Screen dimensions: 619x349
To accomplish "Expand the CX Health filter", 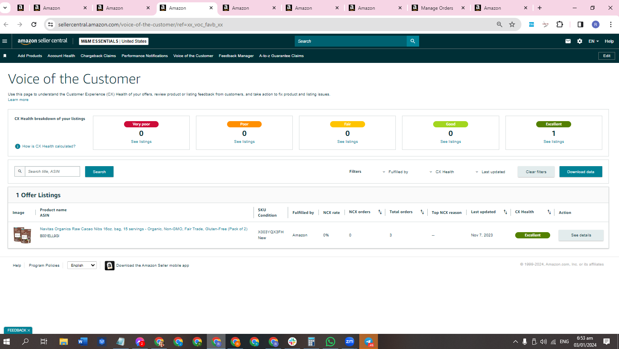I will click(442, 172).
